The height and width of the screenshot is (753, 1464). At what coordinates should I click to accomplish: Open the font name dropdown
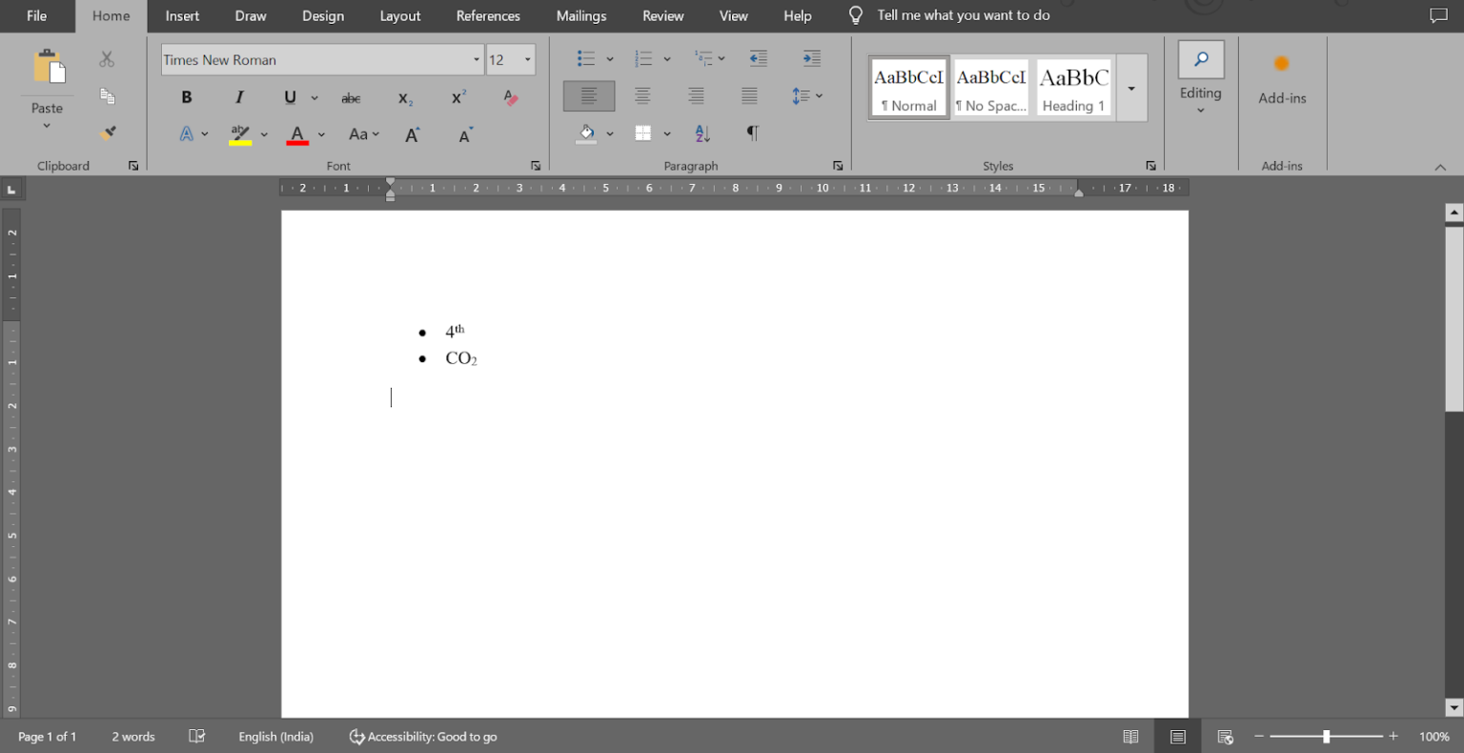coord(476,60)
